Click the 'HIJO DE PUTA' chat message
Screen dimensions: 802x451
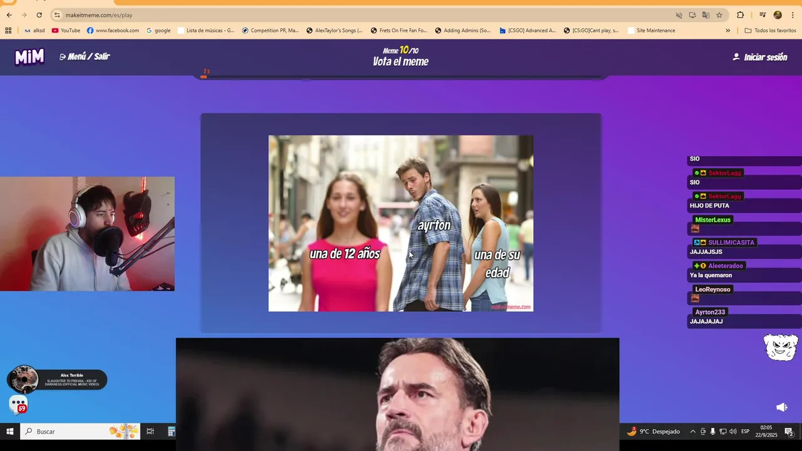pyautogui.click(x=709, y=205)
